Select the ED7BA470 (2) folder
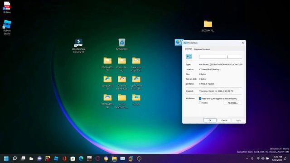 (x=107, y=64)
